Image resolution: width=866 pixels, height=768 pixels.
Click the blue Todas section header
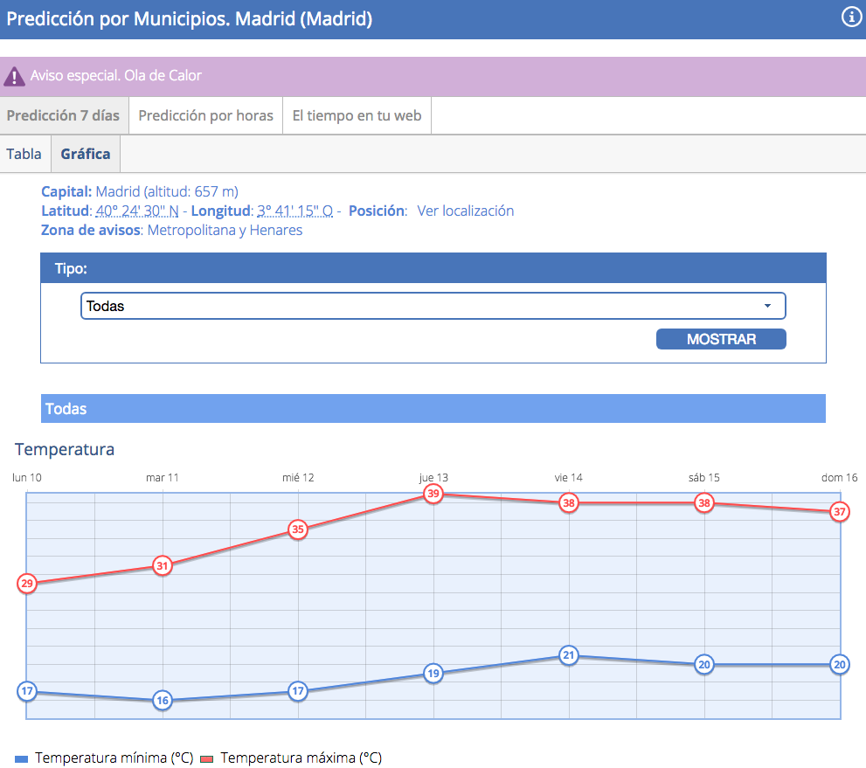coord(433,409)
